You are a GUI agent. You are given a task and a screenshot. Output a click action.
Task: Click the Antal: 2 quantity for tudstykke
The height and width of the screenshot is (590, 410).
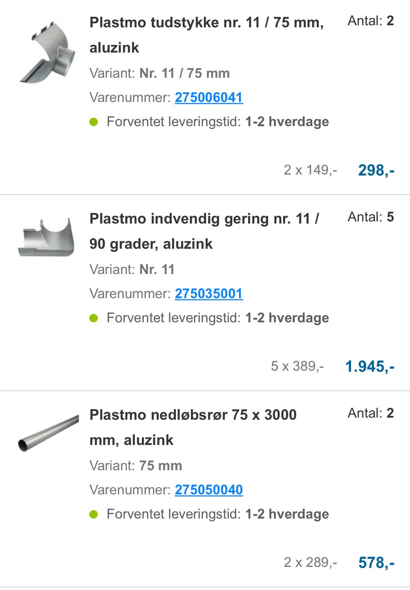pos(370,20)
